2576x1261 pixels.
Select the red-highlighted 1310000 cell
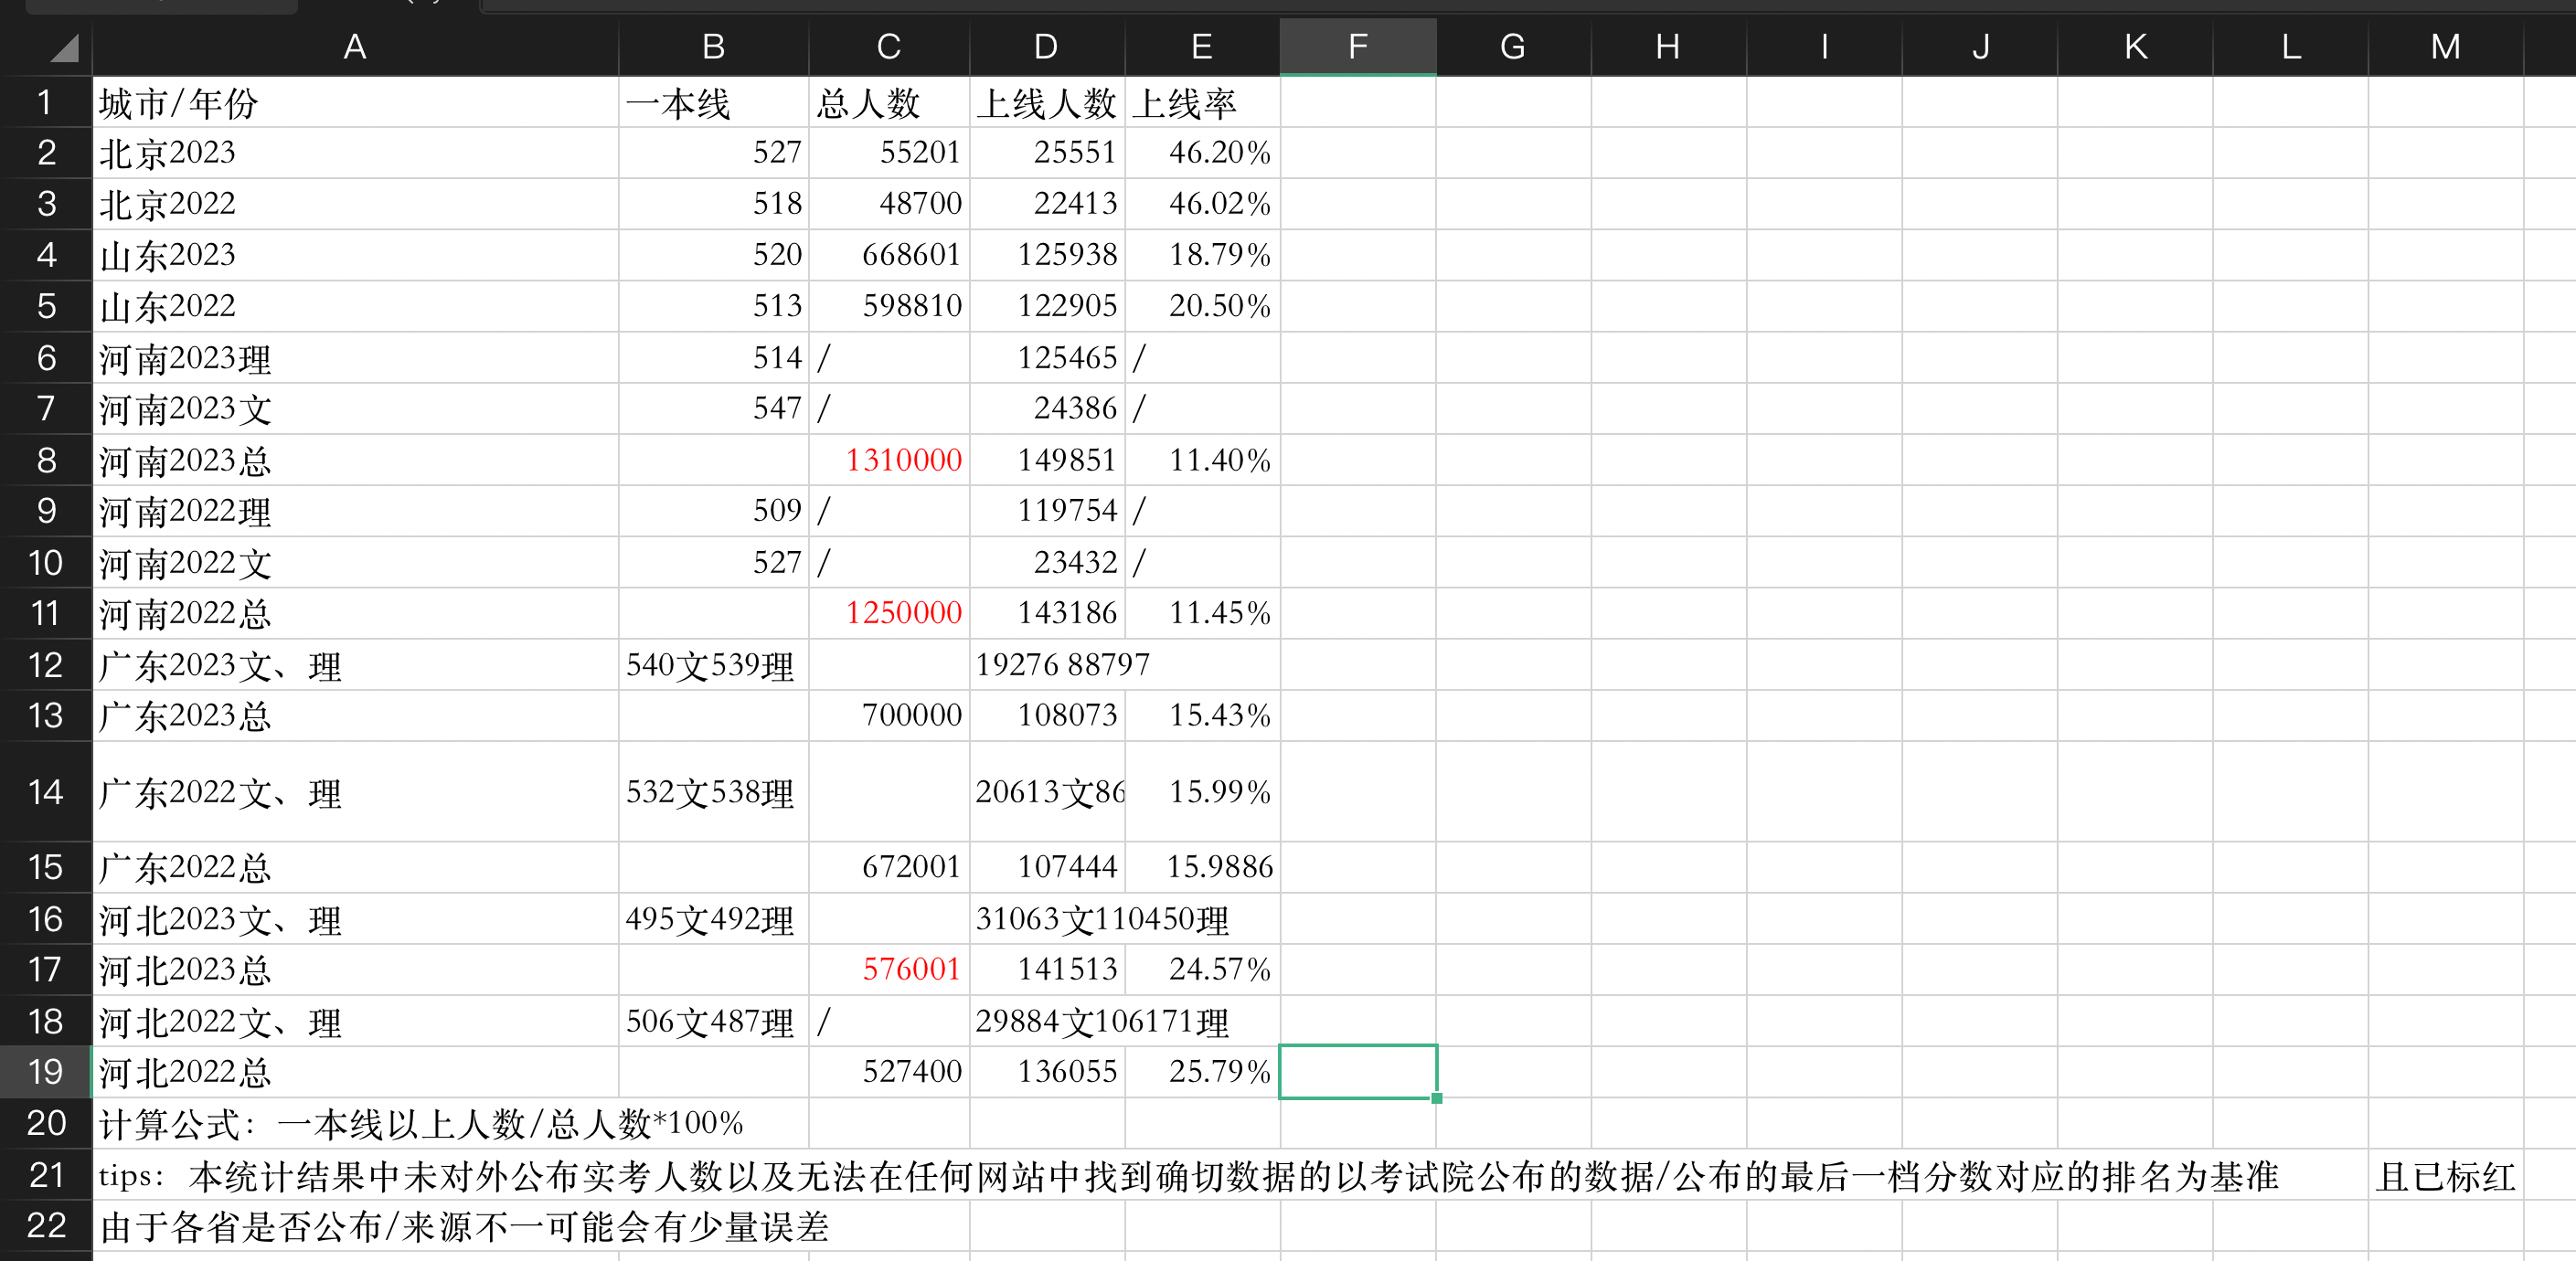click(889, 460)
